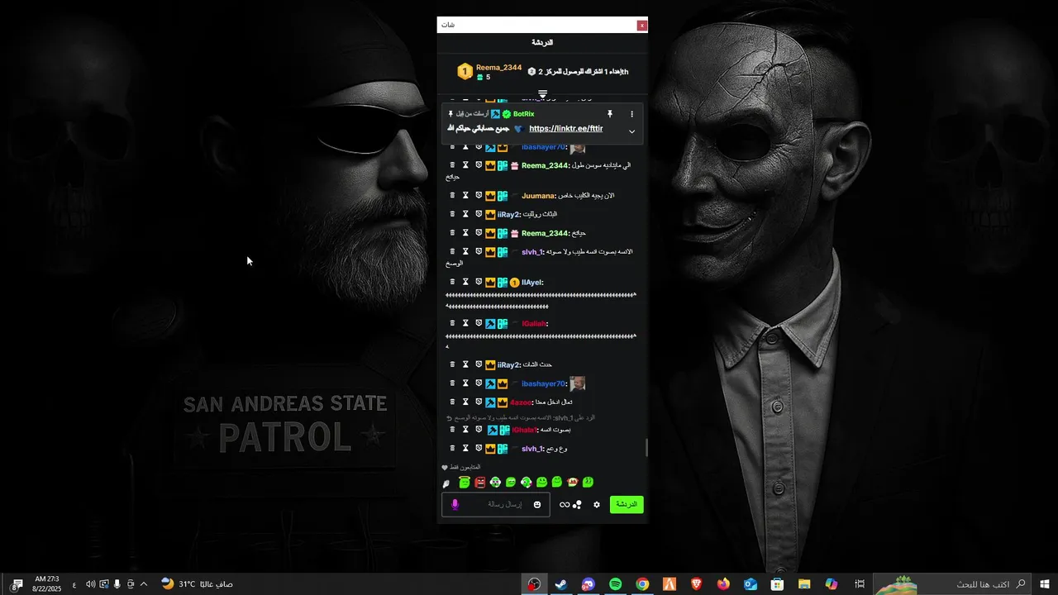This screenshot has height=595, width=1058.
Task: Open BotRix's profile from pinned message
Action: click(x=523, y=114)
